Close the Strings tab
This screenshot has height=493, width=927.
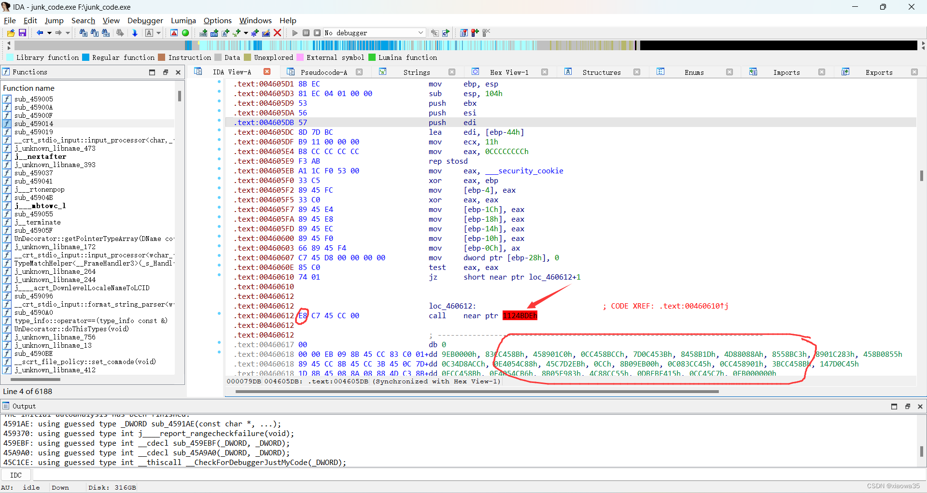(x=452, y=72)
